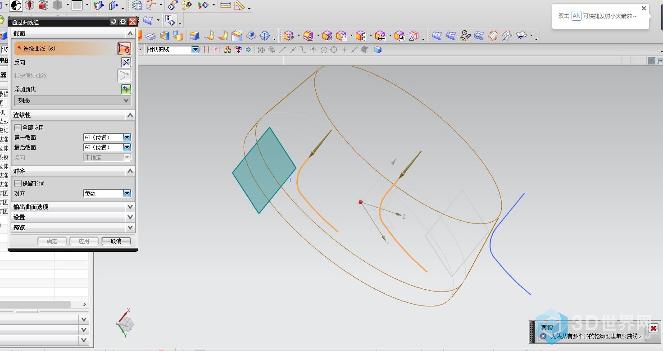Image resolution: width=663 pixels, height=351 pixels.
Task: Click the reset dialog arrow in title bar
Action: [113, 22]
